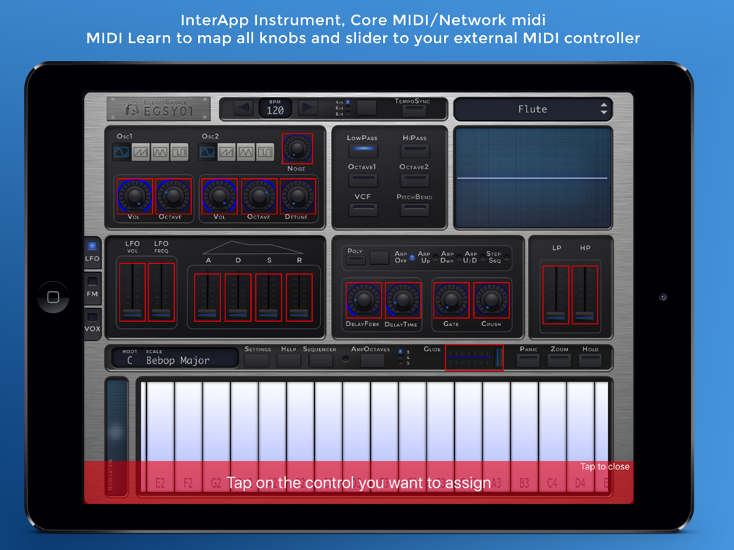Tap the ElliottGarage EGSY01 logo plate

159,109
